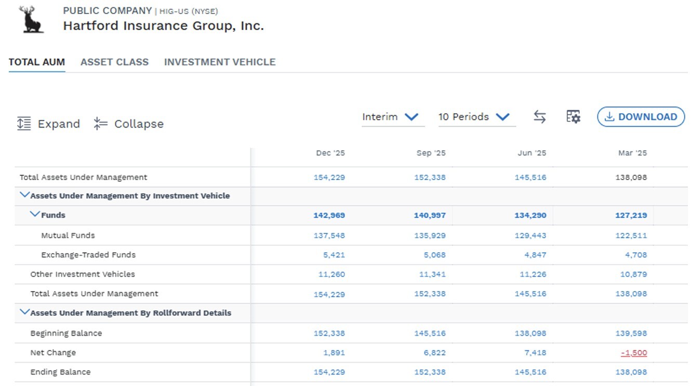Click Jun '25 Funds value 134,290
This screenshot has height=386, width=691.
(530, 215)
